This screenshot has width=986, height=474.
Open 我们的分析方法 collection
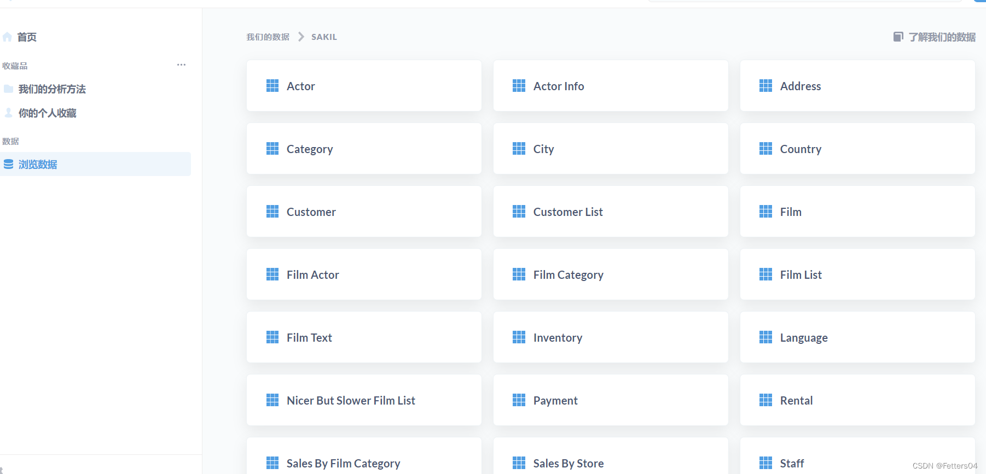tap(52, 89)
